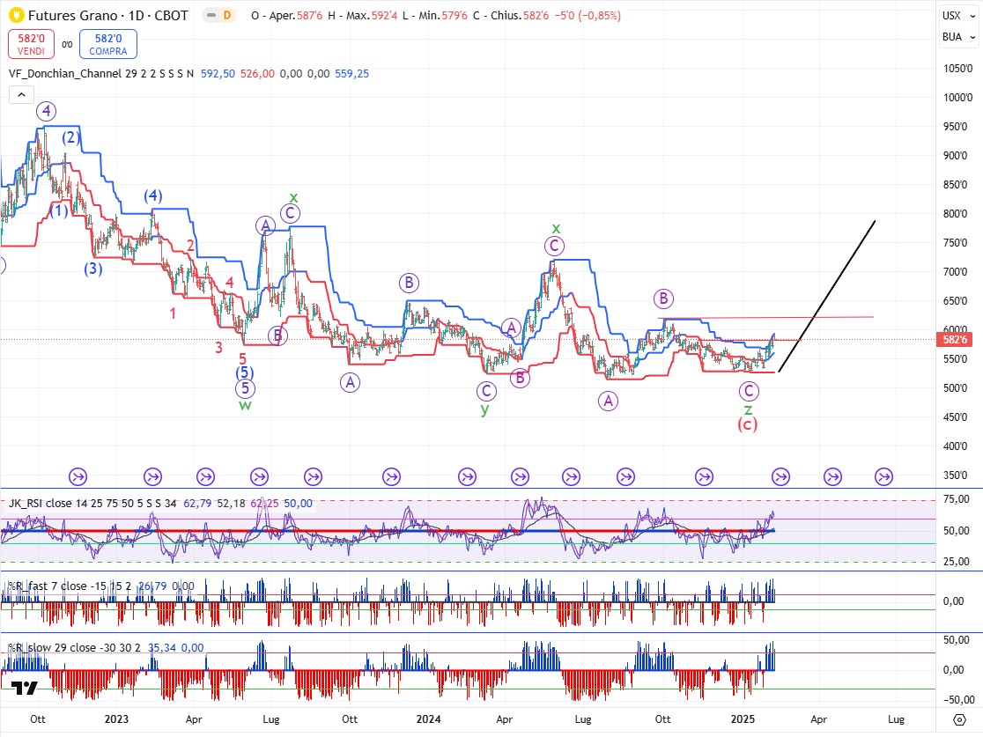
Task: Select the %R_fast indicator legend
Action: pyautogui.click(x=70, y=586)
